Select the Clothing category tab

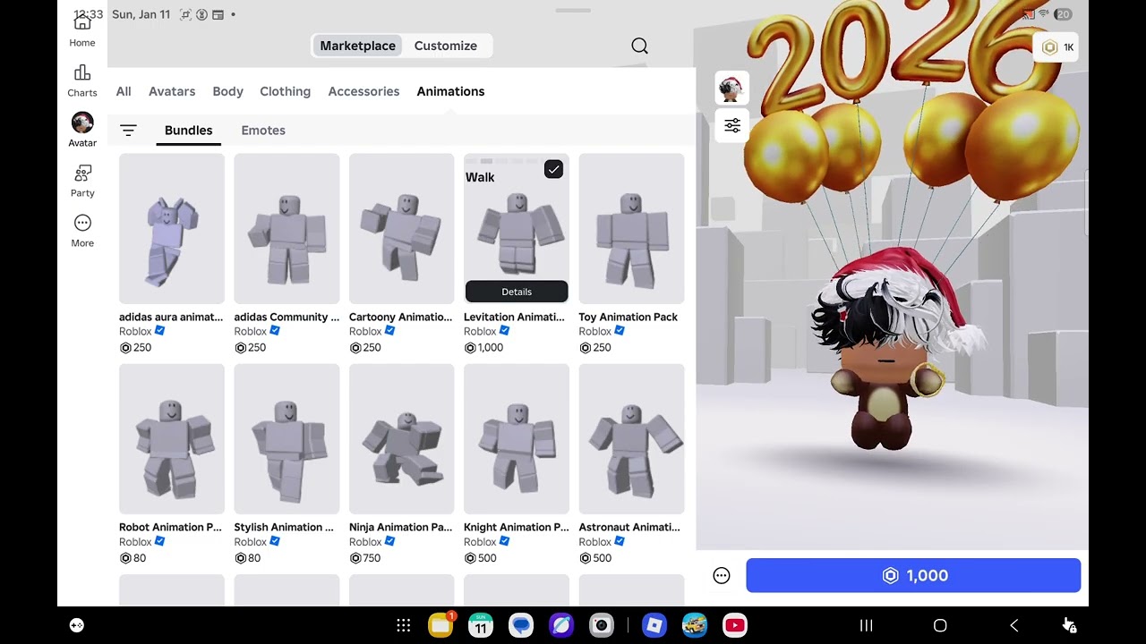[x=285, y=91]
